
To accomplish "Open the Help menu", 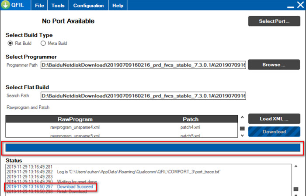I will (x=118, y=5).
